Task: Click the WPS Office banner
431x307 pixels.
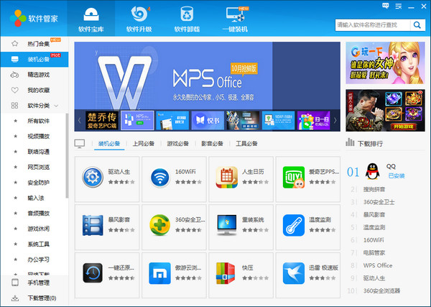Action: [208, 75]
